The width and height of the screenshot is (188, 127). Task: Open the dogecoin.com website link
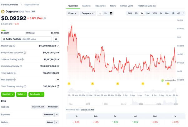[x=38, y=107]
